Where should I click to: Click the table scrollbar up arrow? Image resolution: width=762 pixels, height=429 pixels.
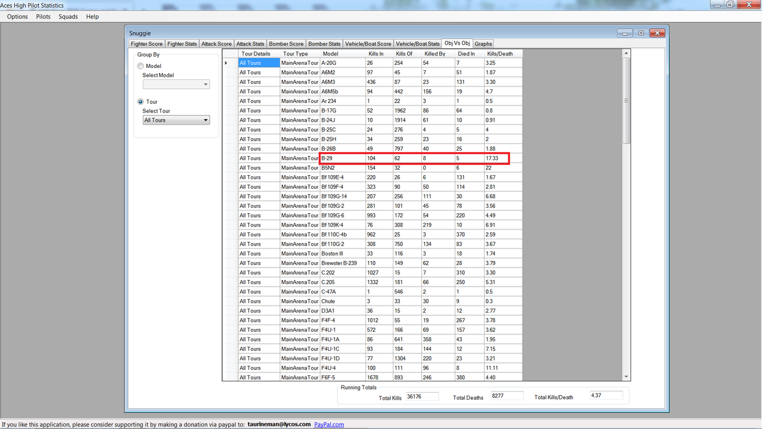[x=626, y=54]
